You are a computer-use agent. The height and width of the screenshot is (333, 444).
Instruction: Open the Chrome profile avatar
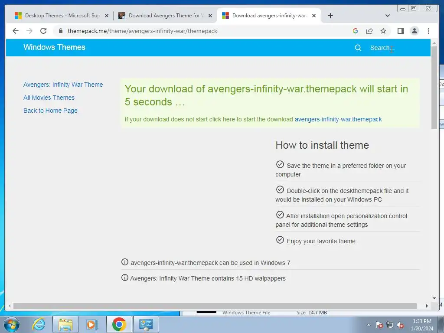(414, 31)
